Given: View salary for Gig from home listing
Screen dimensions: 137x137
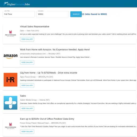Looking at the screenshot, I should pyautogui.click(x=27, y=85).
